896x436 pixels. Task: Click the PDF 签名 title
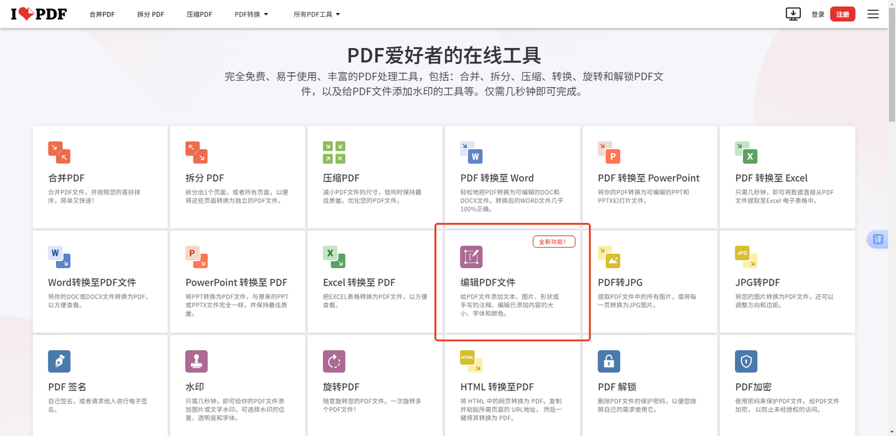pyautogui.click(x=67, y=387)
